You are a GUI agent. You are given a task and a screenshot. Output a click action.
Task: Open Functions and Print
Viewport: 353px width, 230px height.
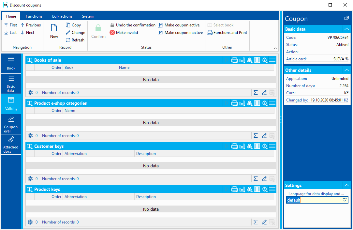pos(227,32)
